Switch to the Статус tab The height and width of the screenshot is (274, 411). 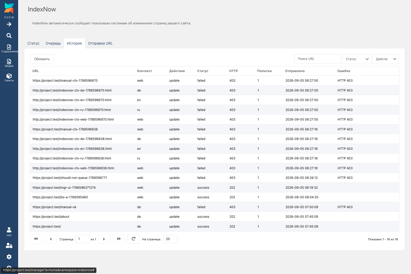(33, 43)
